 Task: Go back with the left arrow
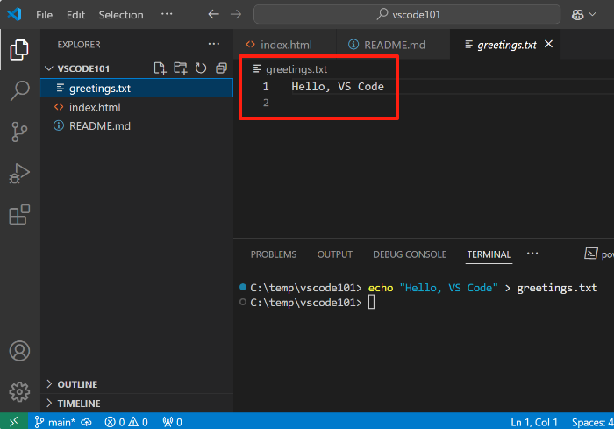click(213, 15)
